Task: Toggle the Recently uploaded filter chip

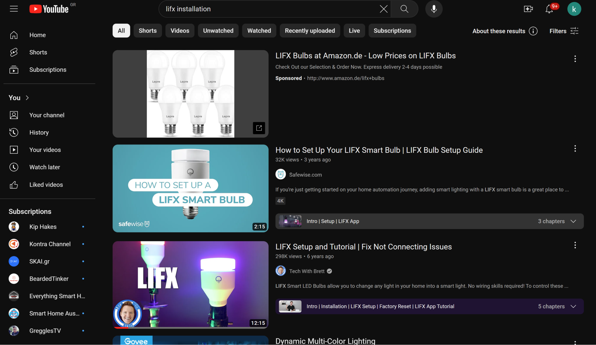Action: point(310,31)
